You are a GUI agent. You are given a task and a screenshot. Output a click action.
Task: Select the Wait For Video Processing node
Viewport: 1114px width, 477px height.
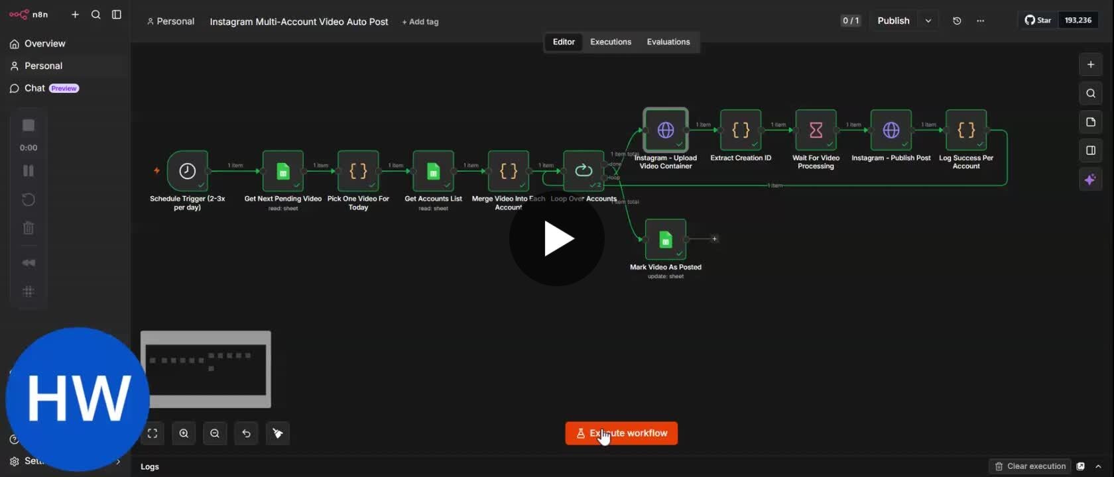coord(816,130)
